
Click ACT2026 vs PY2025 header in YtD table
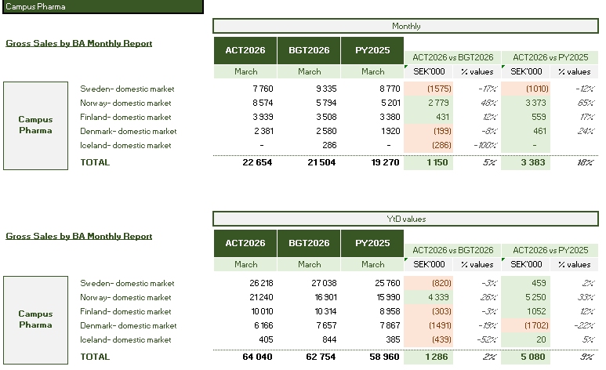[x=550, y=250]
